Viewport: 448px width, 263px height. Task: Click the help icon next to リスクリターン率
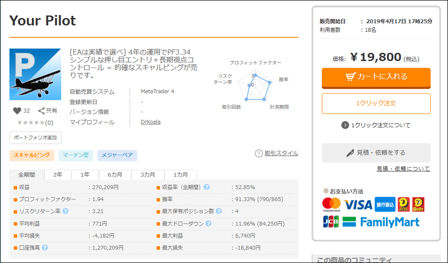tap(66, 211)
